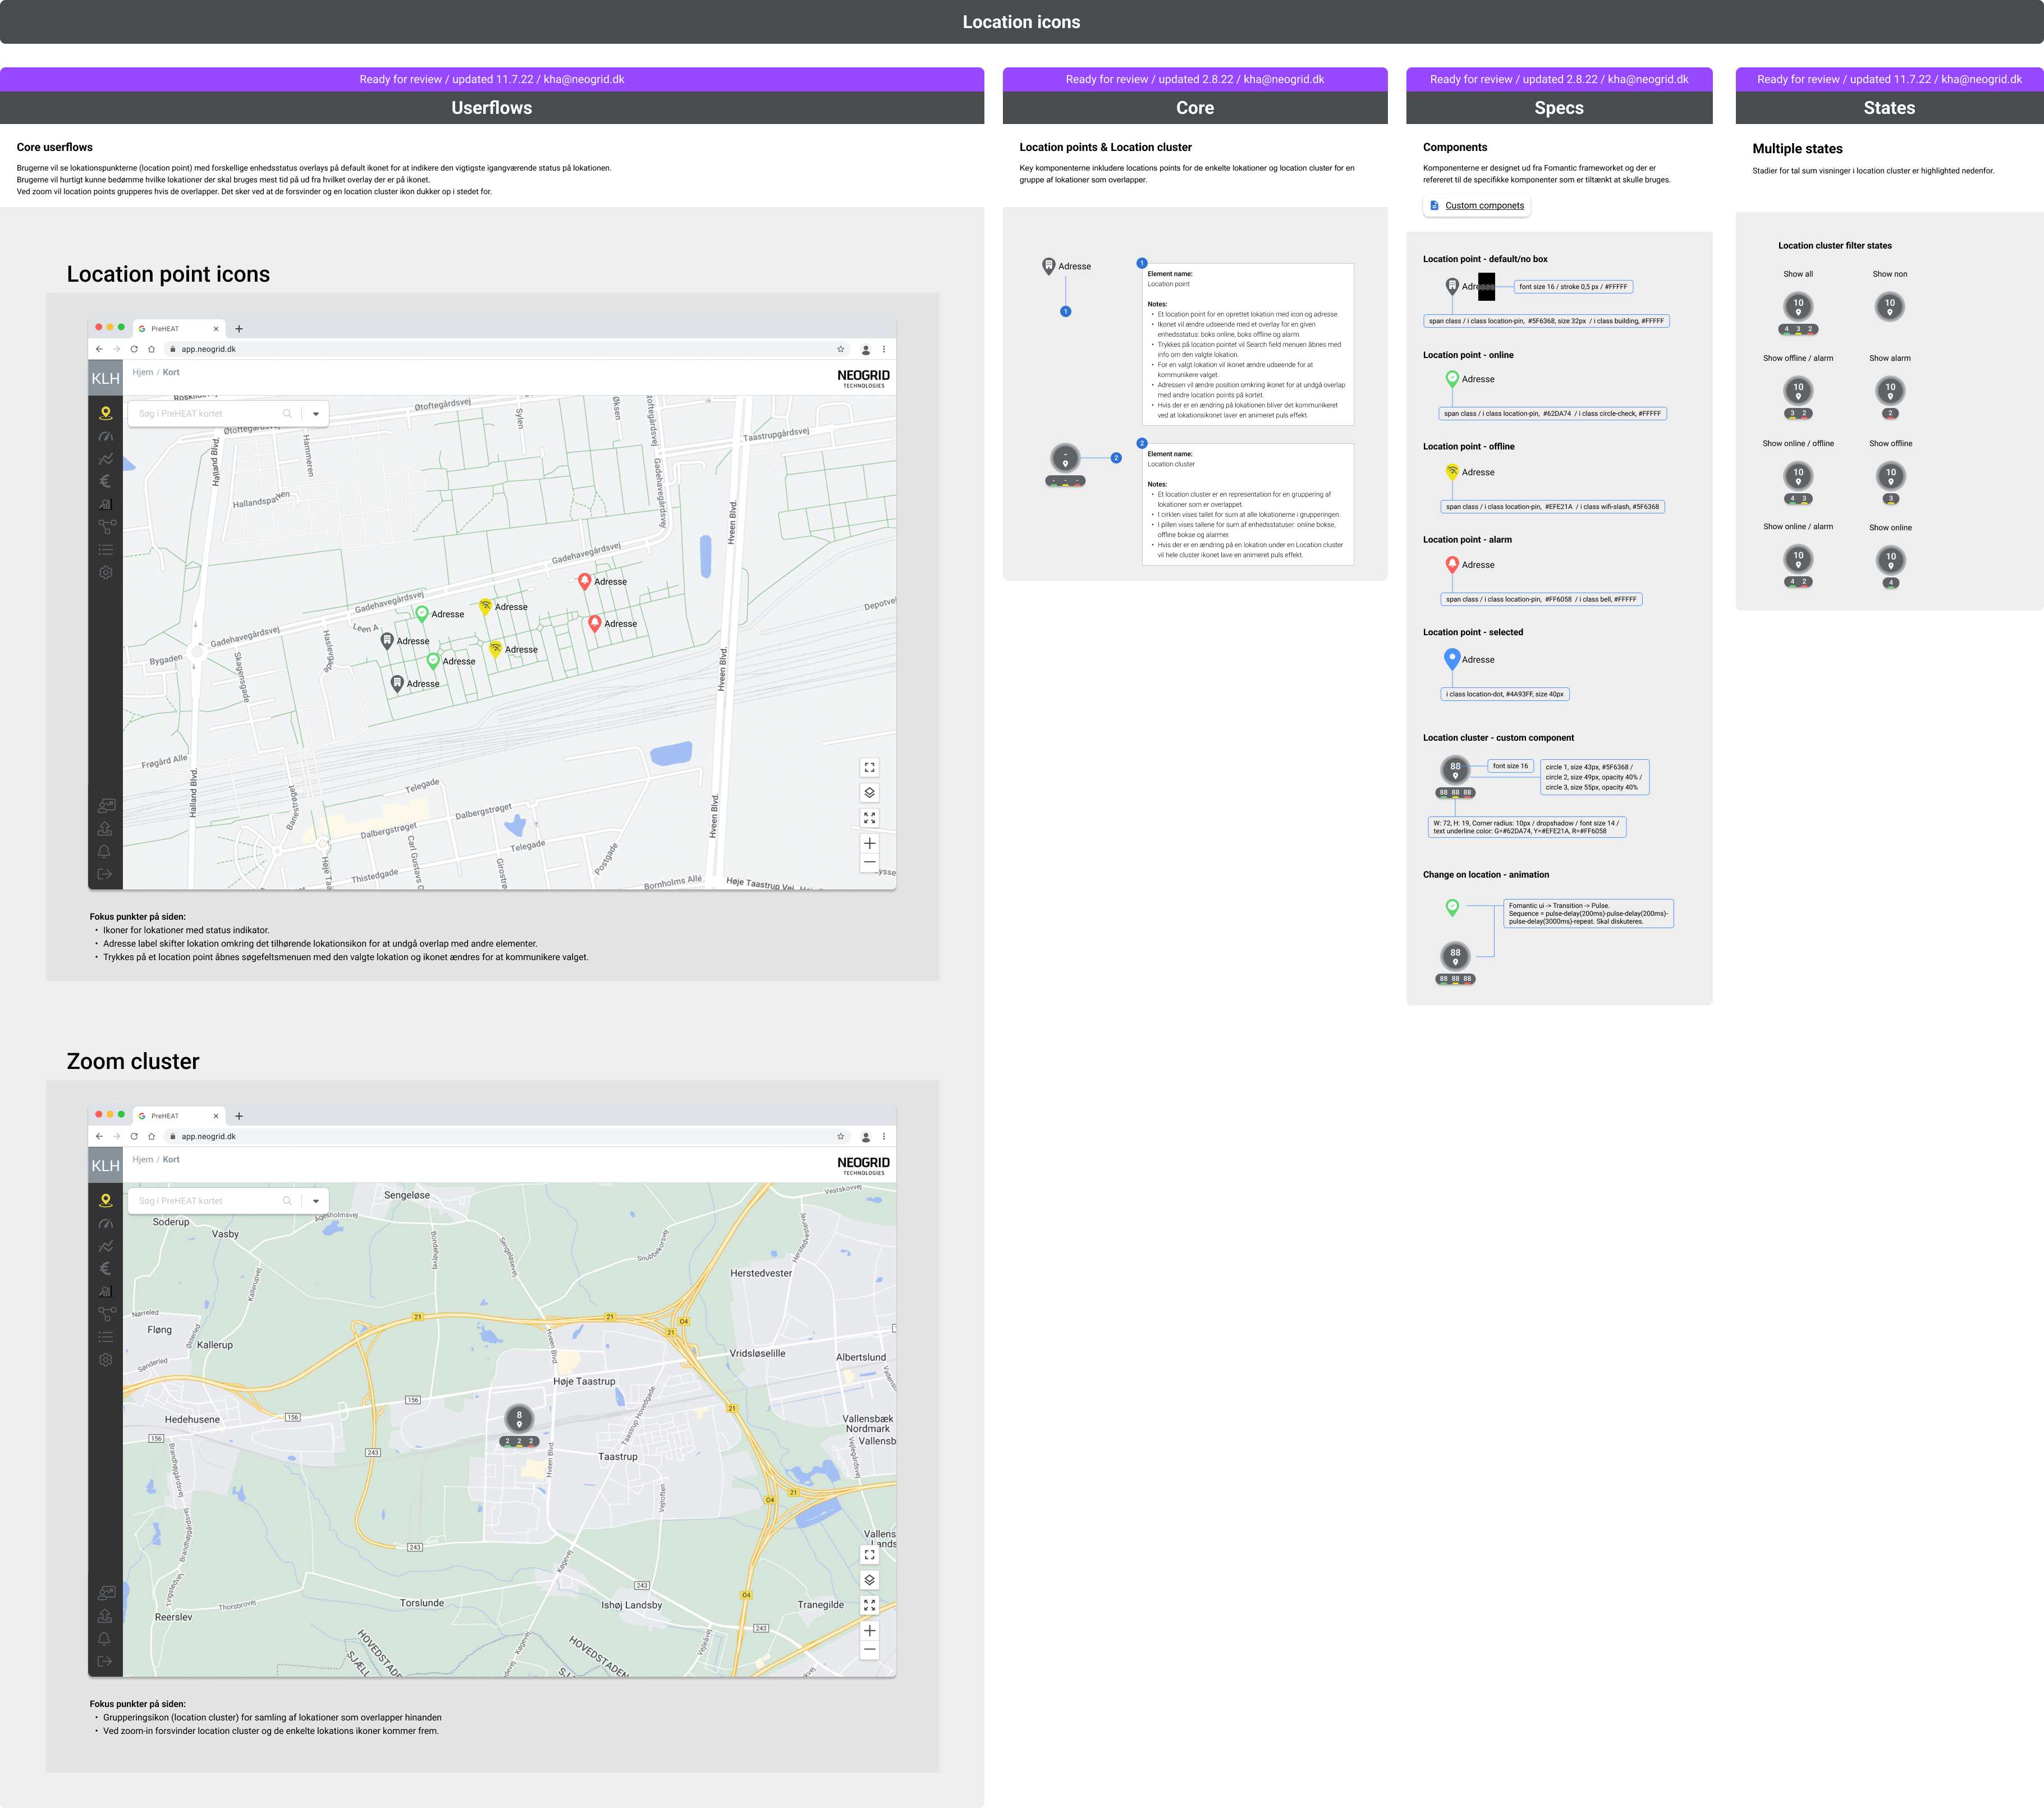Click the blue selected location point pin
This screenshot has width=2044, height=1808.
(x=1452, y=658)
